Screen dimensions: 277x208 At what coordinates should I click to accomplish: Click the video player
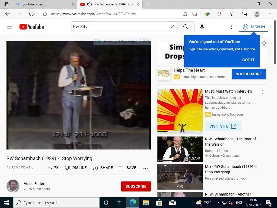79,95
